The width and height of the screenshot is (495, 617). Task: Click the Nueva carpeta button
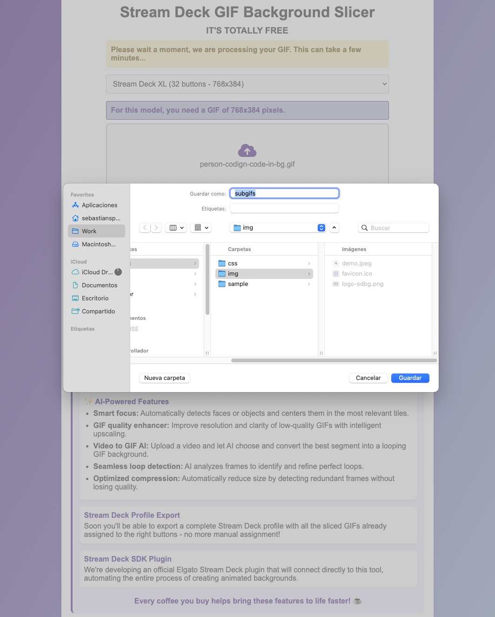(x=165, y=378)
